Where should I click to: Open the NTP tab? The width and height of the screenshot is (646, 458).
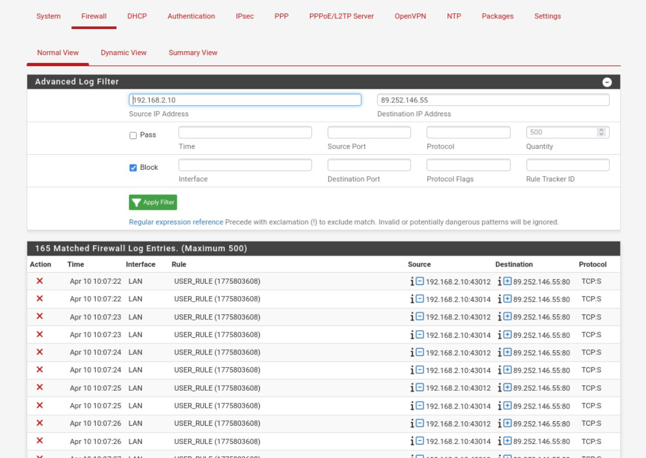(x=453, y=16)
